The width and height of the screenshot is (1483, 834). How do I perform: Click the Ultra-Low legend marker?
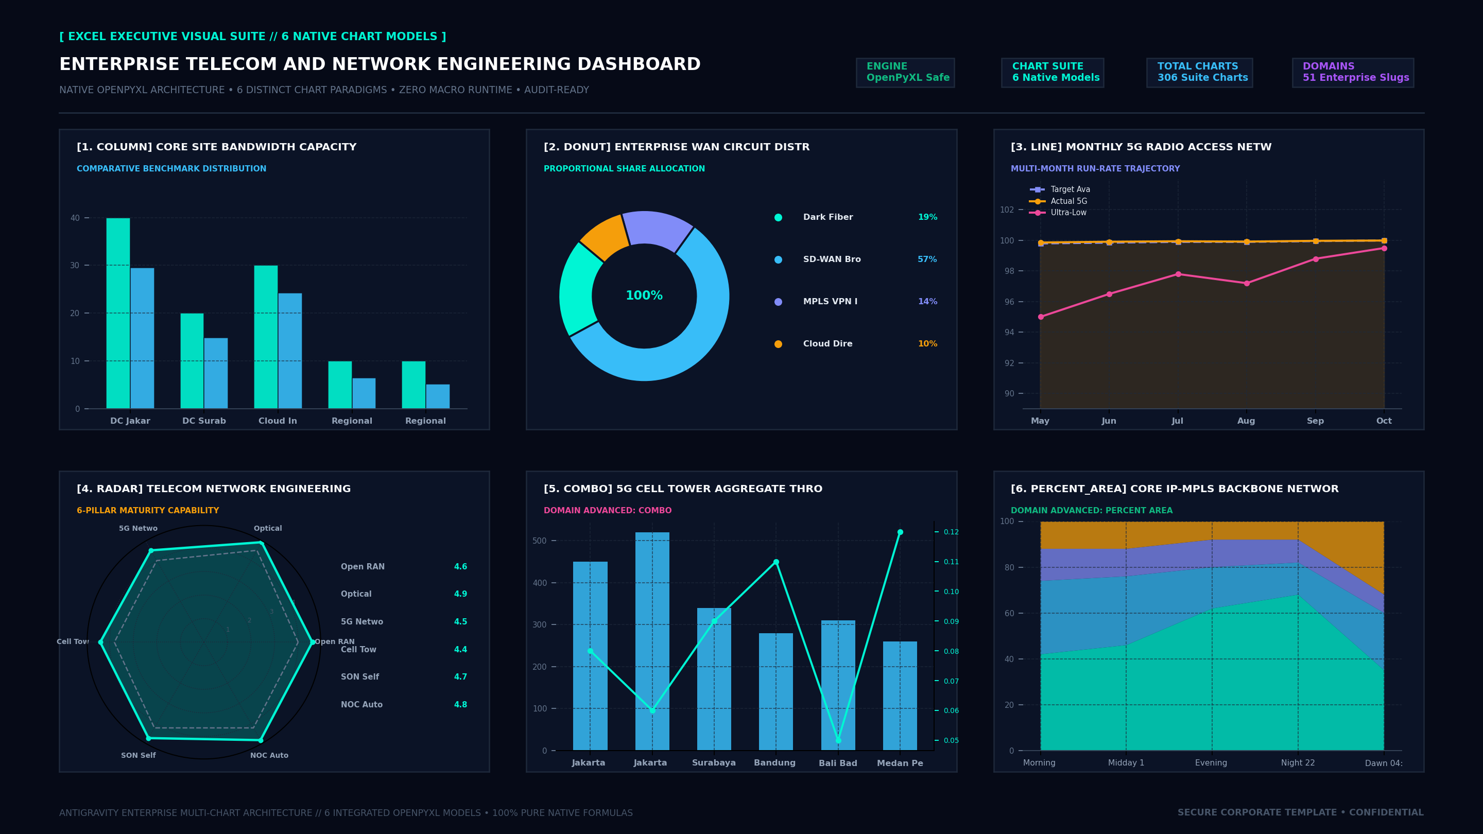coord(1038,213)
